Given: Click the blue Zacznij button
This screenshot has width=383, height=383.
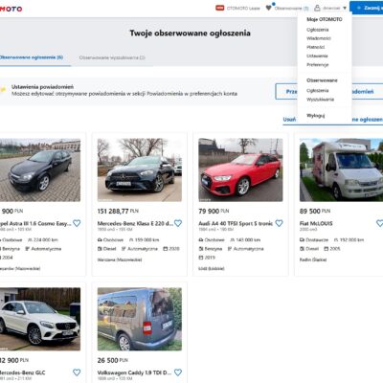Looking at the screenshot, I should [367, 8].
